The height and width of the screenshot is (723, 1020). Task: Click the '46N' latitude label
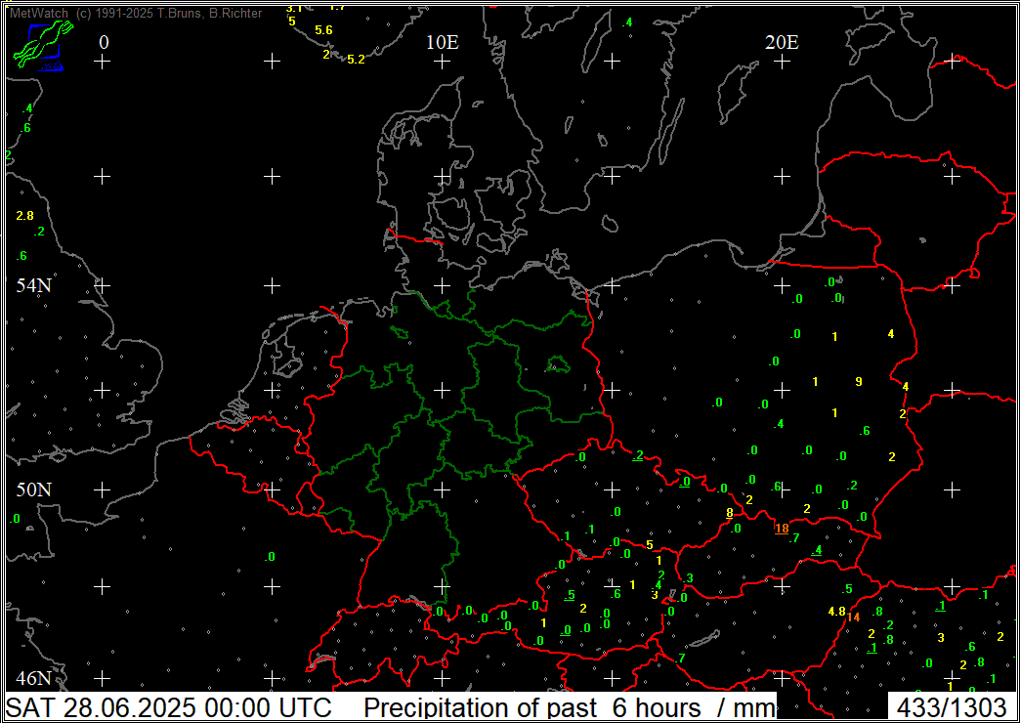point(34,679)
